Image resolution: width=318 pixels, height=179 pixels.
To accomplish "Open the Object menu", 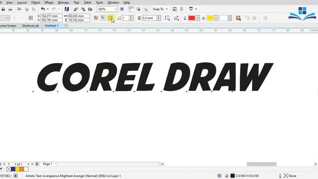I will pyautogui.click(x=35, y=2).
